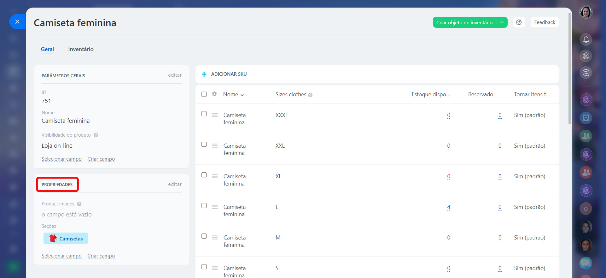The width and height of the screenshot is (606, 278).
Task: Click the Camiseta feminina name in M row
Action: 235,241
